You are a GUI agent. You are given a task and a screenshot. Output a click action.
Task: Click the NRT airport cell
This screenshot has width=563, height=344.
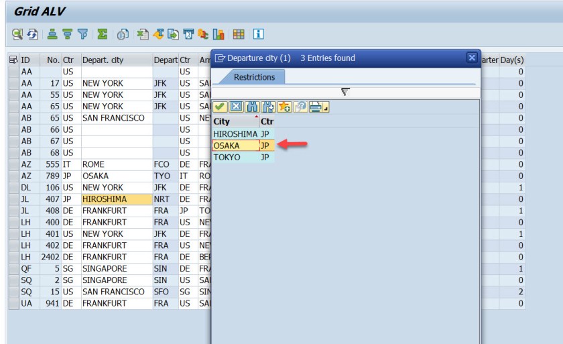pos(166,199)
